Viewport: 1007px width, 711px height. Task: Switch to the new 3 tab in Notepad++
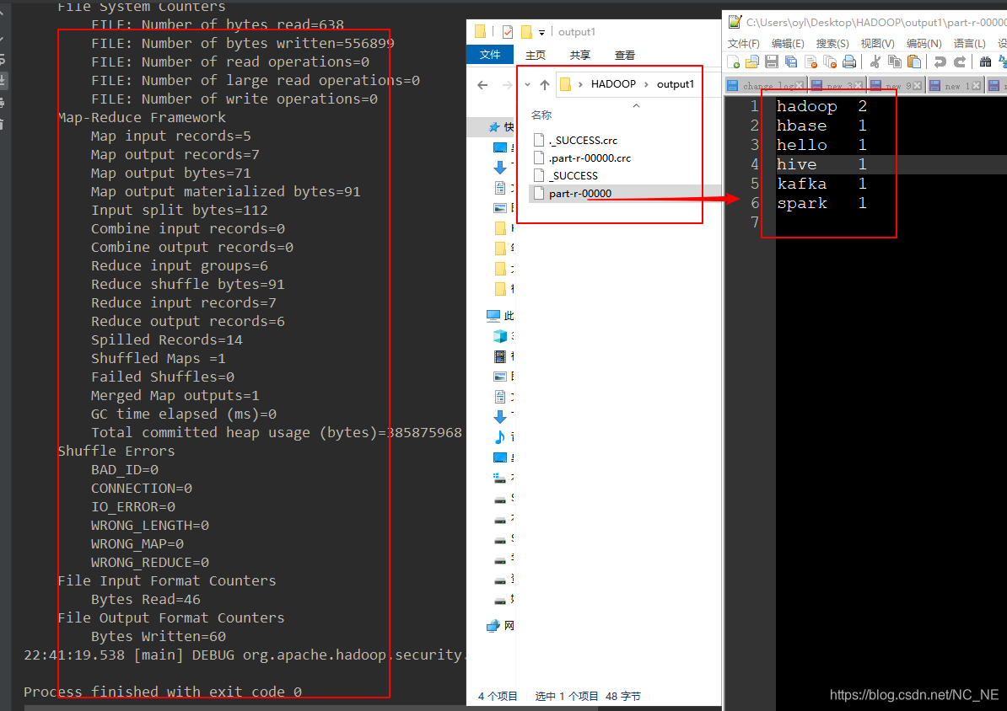tap(837, 85)
